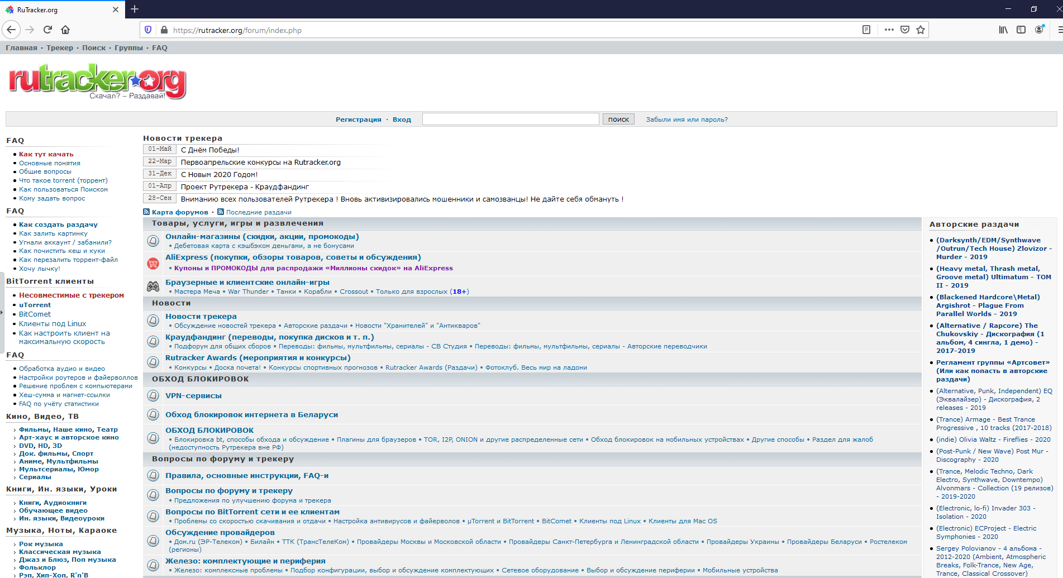Open the tracking protection shield icon
The image size is (1063, 578).
pos(148,30)
